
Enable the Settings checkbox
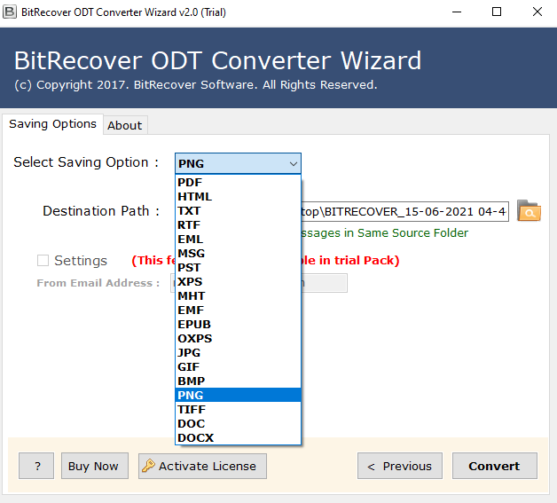pyautogui.click(x=43, y=261)
